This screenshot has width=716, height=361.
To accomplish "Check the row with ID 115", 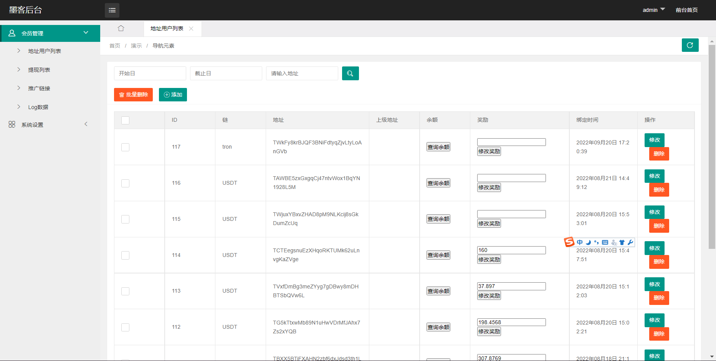I will click(125, 219).
